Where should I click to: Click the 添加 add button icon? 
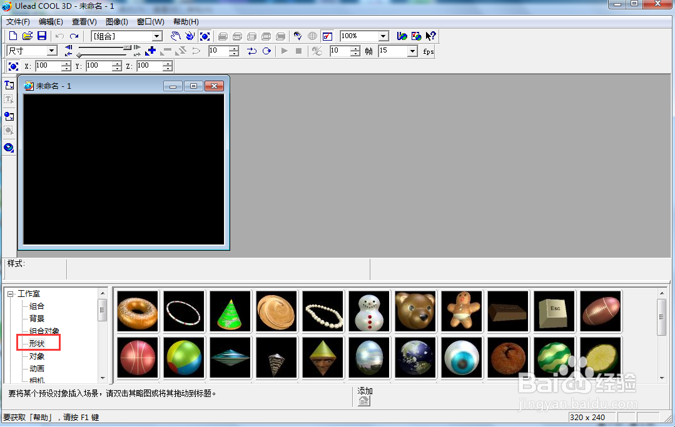364,401
